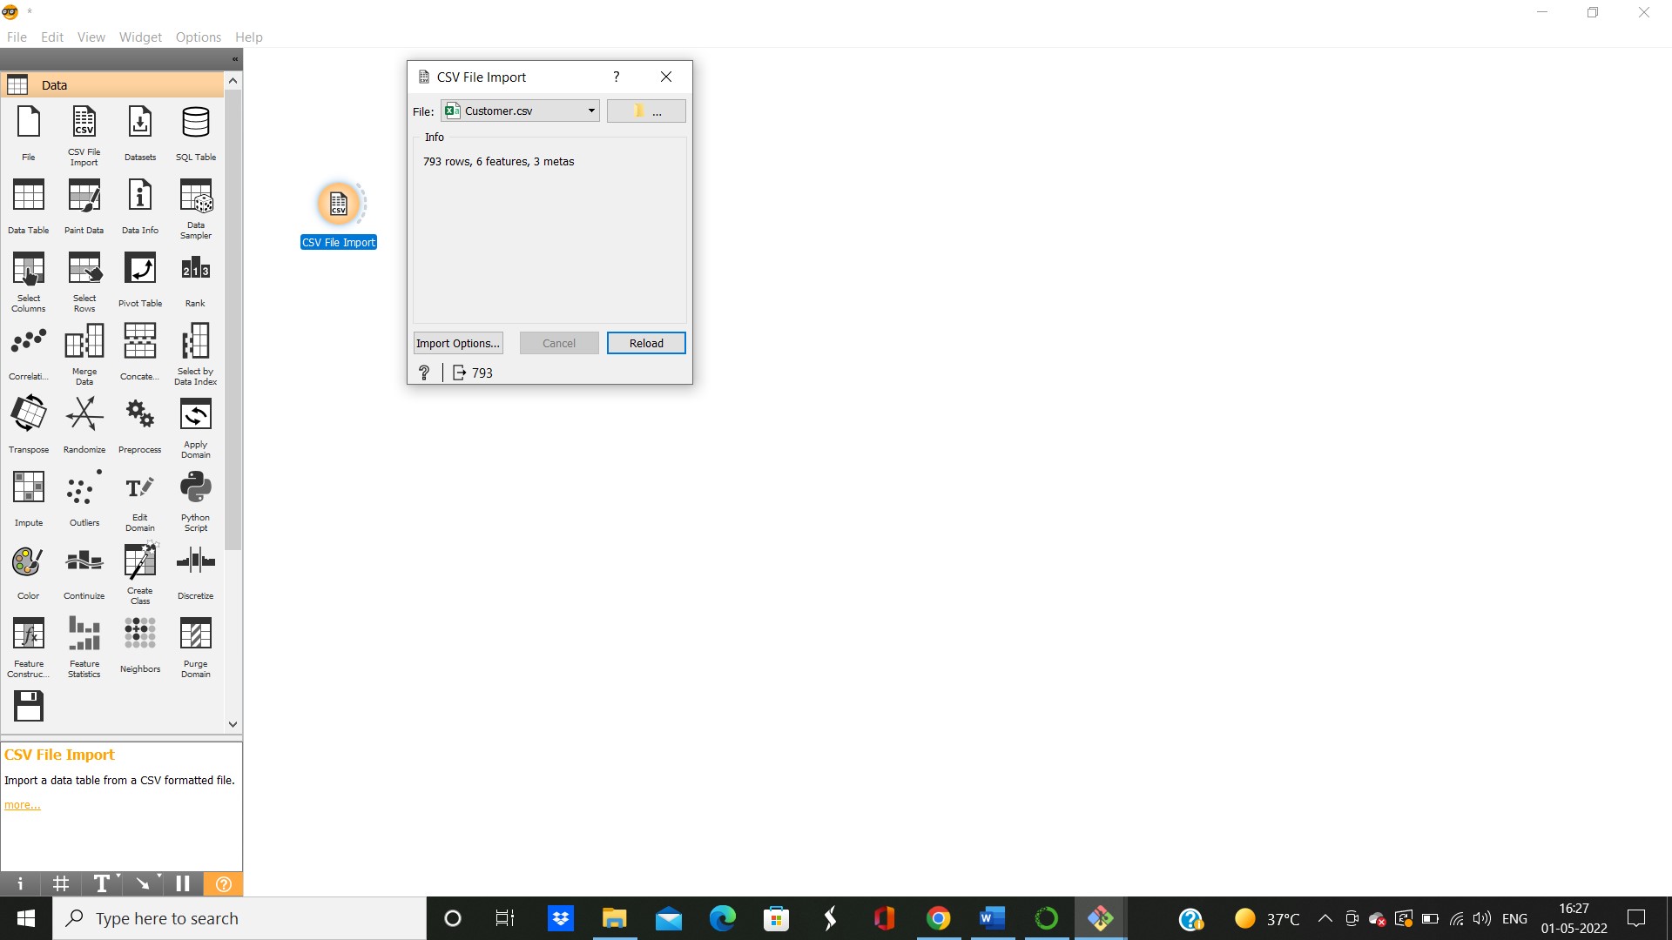
Task: Expand the CSV file dropdown selector
Action: (589, 111)
